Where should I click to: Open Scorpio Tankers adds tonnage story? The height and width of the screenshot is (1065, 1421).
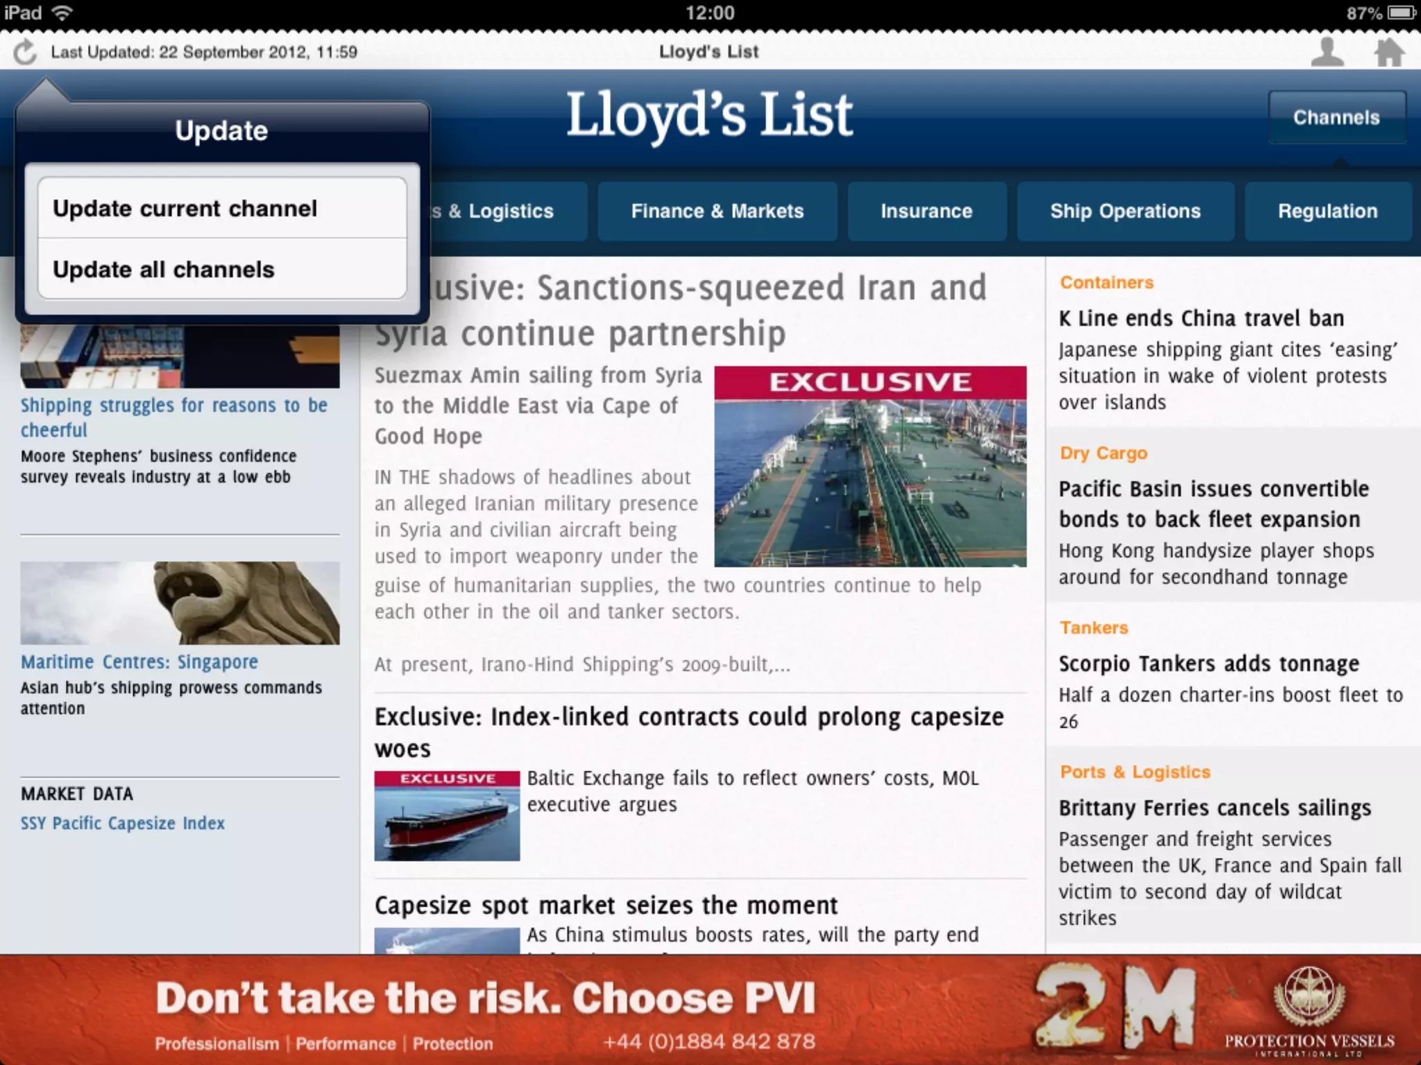tap(1208, 664)
